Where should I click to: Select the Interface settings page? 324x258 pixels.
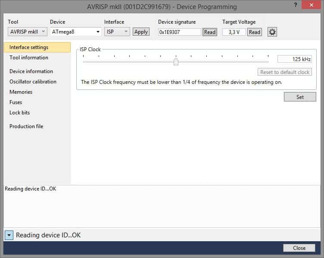click(x=37, y=47)
